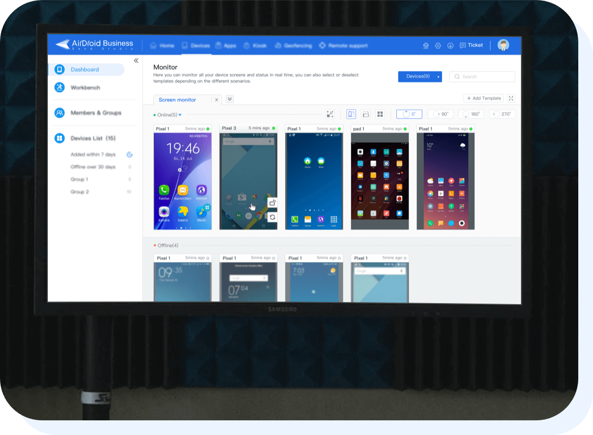Set rotation to 0°
Image resolution: width=593 pixels, height=435 pixels.
(409, 114)
